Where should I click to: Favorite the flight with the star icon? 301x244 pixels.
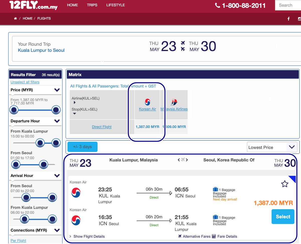pyautogui.click(x=285, y=184)
